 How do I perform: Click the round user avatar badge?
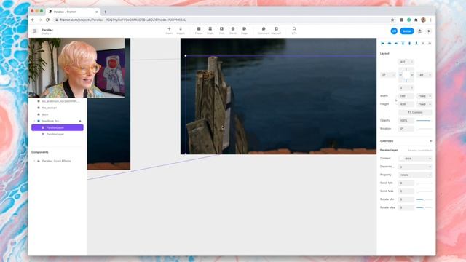(x=394, y=31)
